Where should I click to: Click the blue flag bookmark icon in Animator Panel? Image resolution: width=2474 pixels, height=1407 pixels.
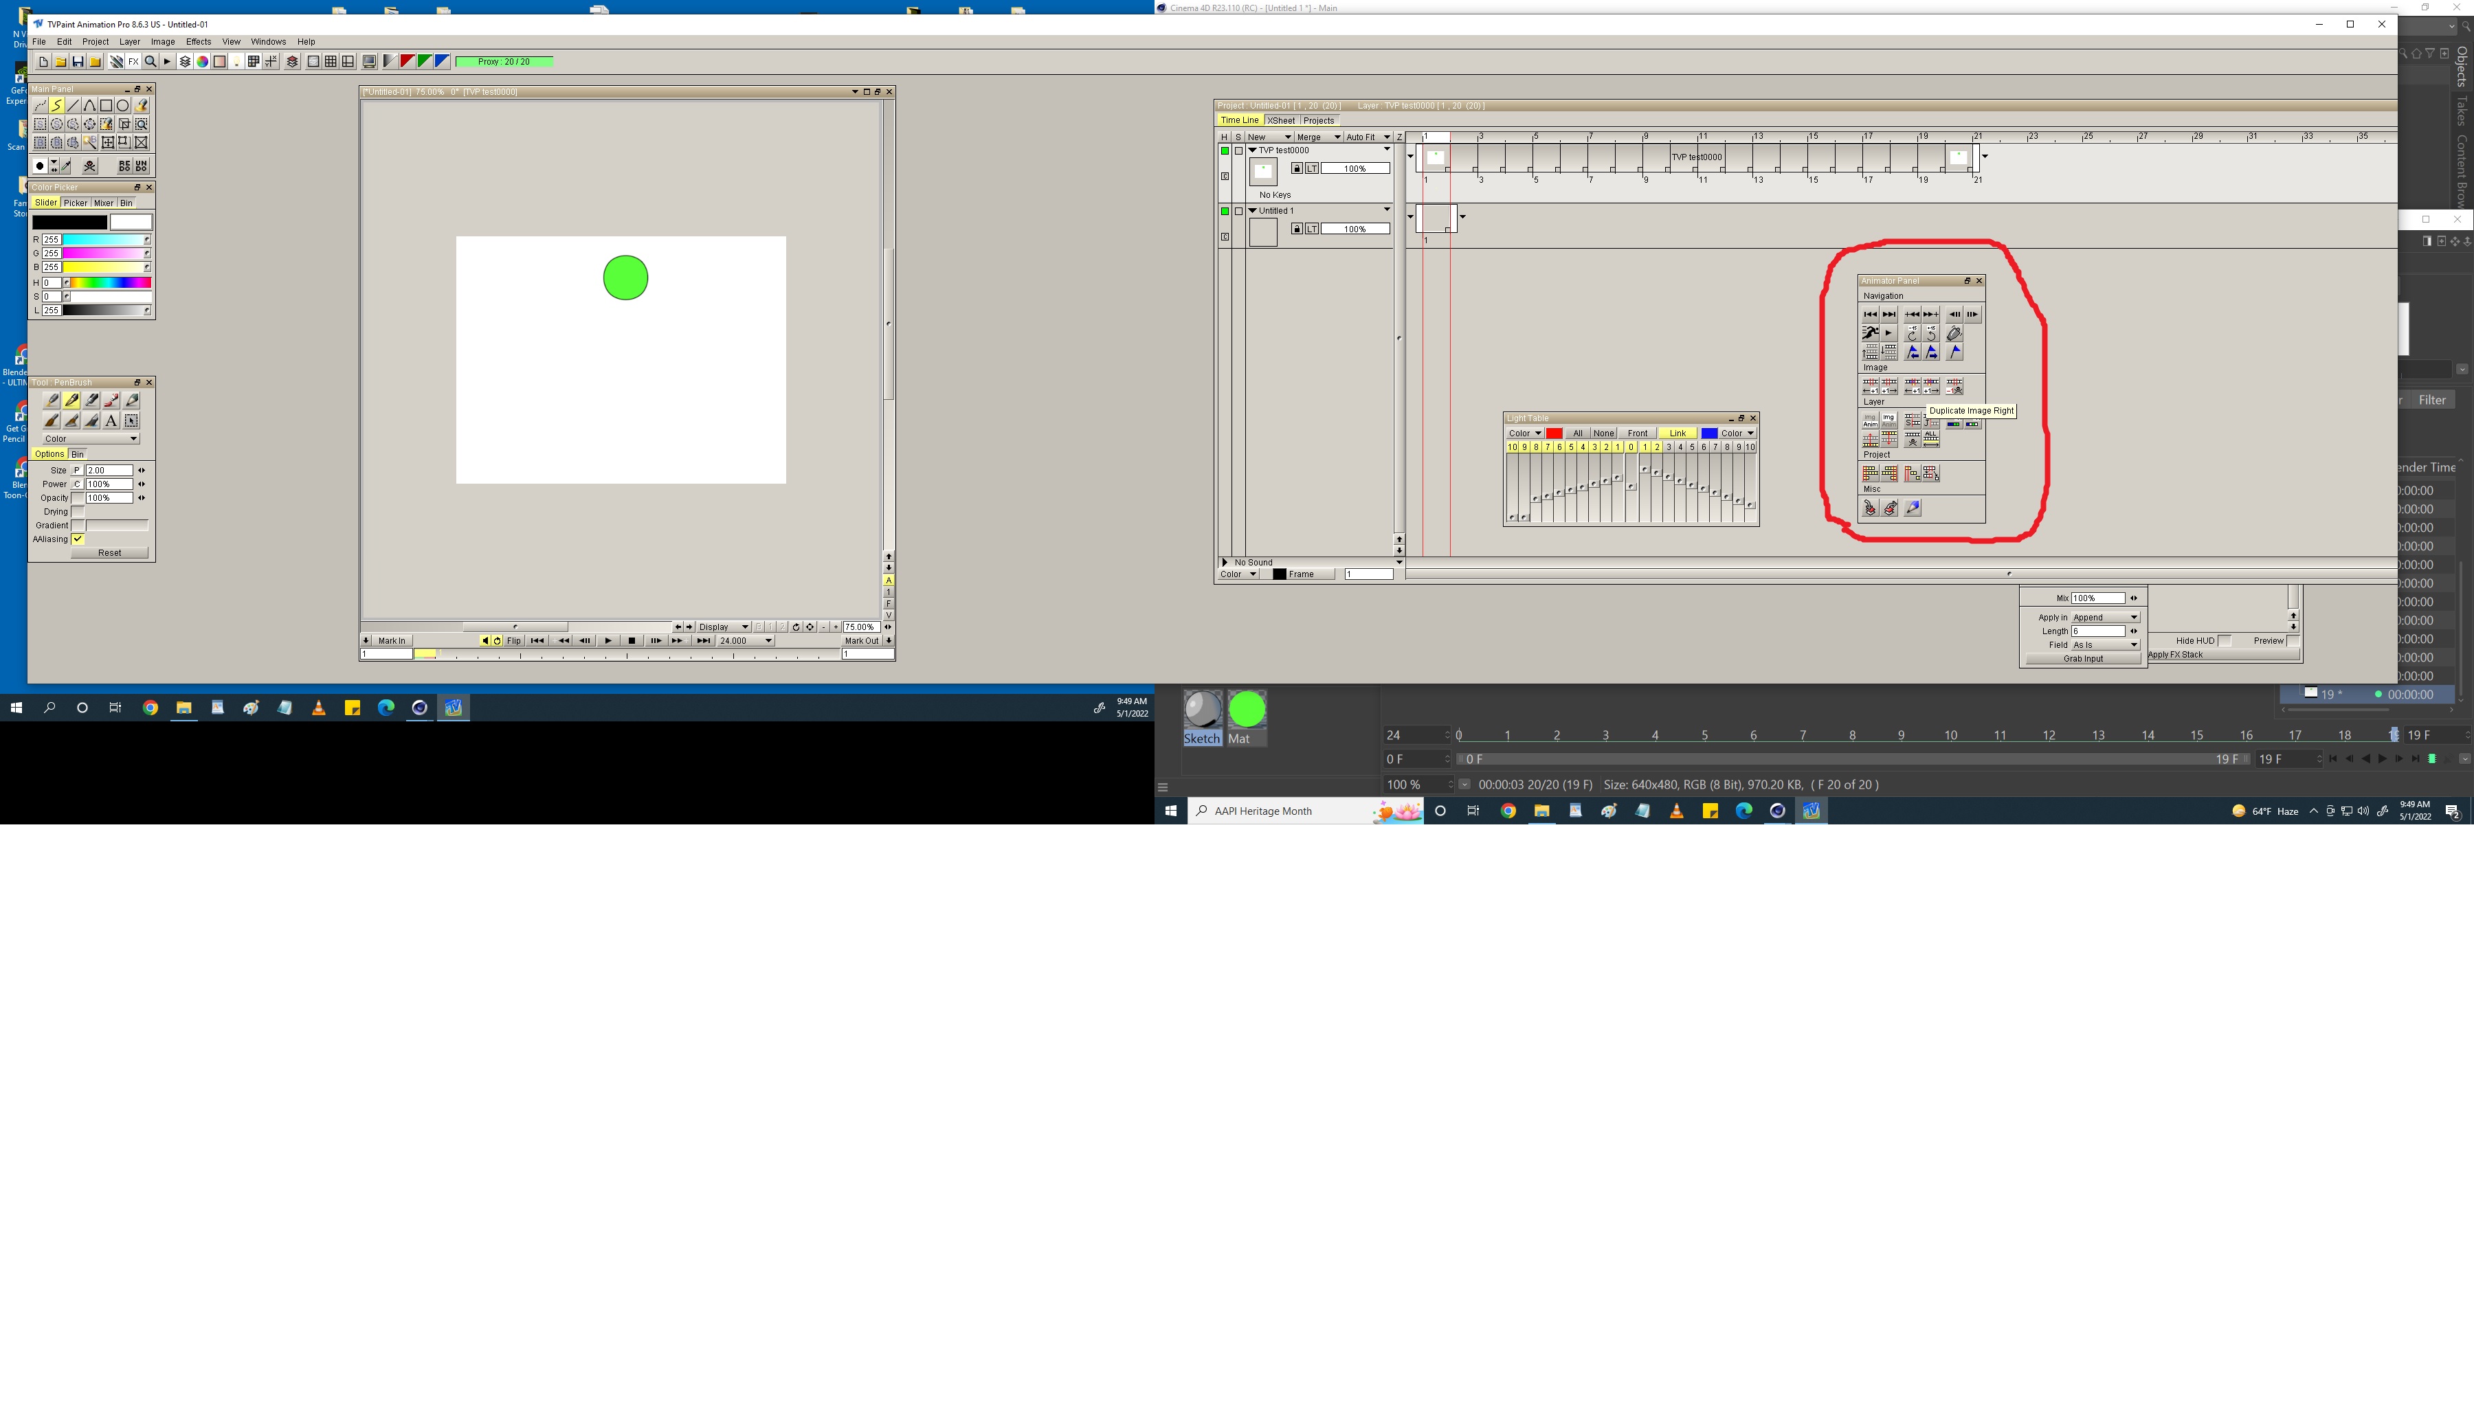click(1955, 352)
